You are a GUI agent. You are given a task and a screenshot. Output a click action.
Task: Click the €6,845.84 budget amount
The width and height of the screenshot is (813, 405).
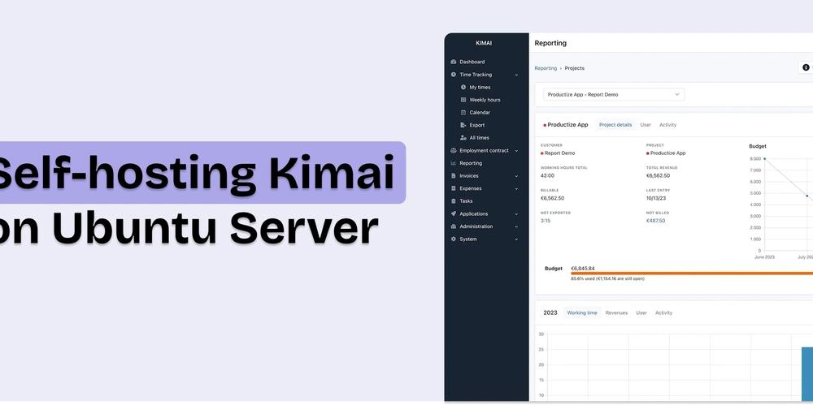(x=583, y=269)
